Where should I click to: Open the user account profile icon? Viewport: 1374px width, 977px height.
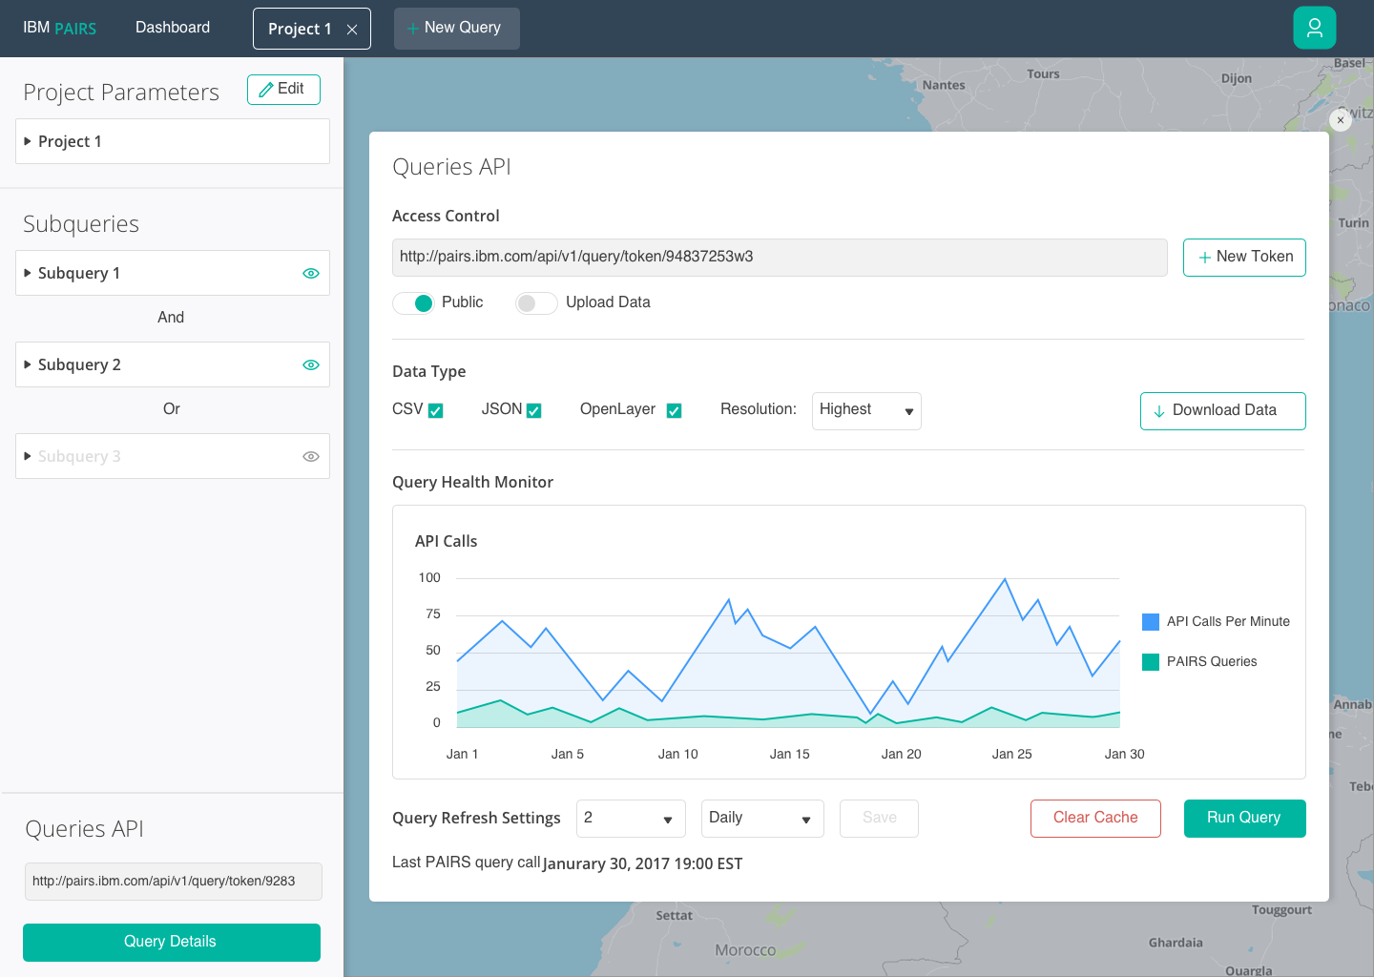point(1315,28)
